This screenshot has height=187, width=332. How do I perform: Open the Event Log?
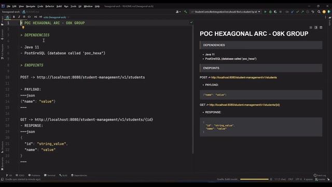tap(320, 176)
